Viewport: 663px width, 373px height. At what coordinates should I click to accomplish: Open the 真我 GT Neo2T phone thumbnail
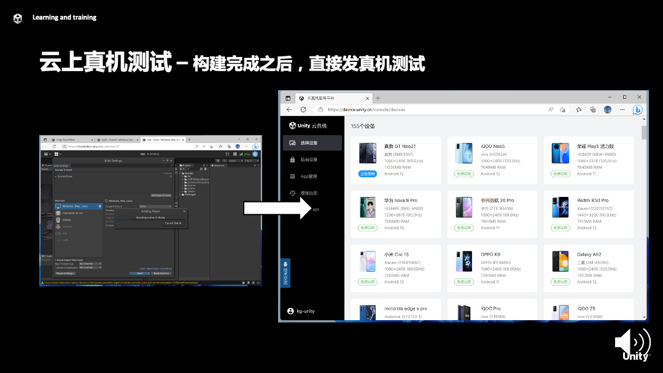368,153
